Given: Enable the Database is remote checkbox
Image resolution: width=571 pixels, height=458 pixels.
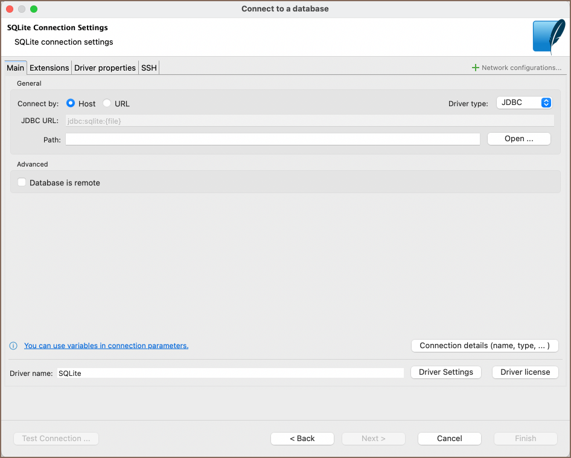Looking at the screenshot, I should (x=22, y=182).
